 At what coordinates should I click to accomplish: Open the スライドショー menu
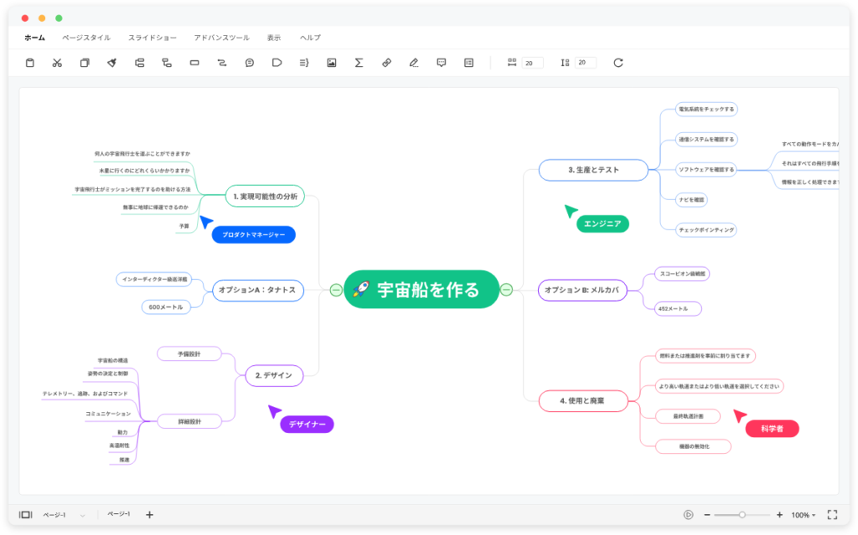tap(152, 38)
